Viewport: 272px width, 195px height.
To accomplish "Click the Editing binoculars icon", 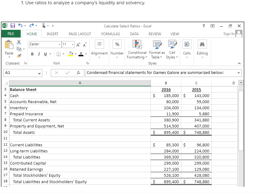I will [202, 44].
